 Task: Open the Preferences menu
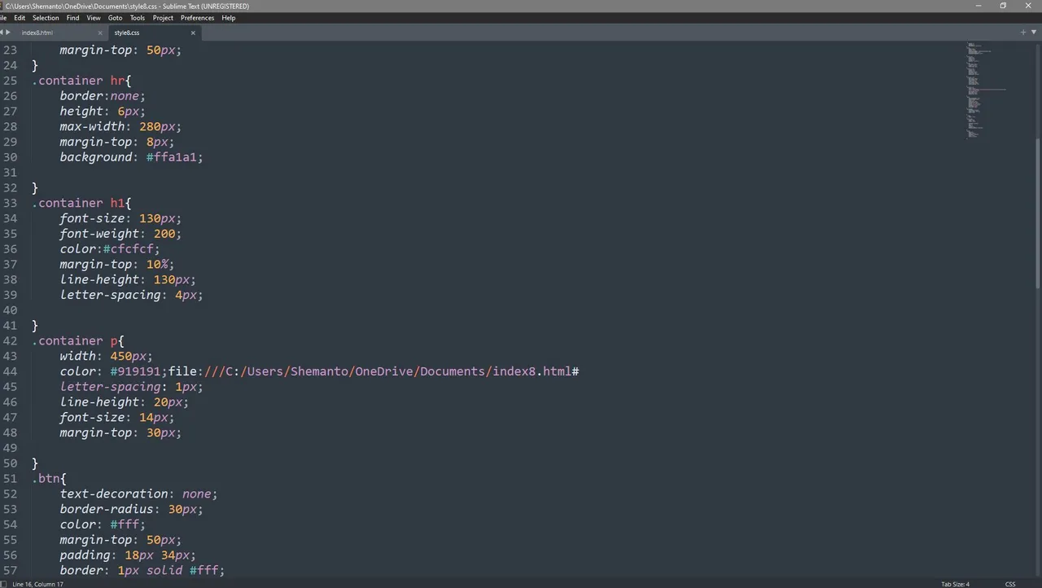(x=198, y=18)
